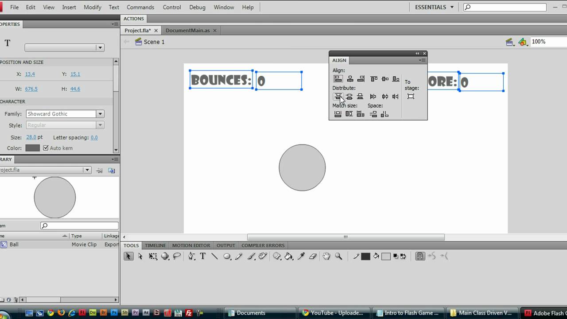Pick the Paint Bucket tool
Screen dimensions: 567x319
[x=289, y=256]
